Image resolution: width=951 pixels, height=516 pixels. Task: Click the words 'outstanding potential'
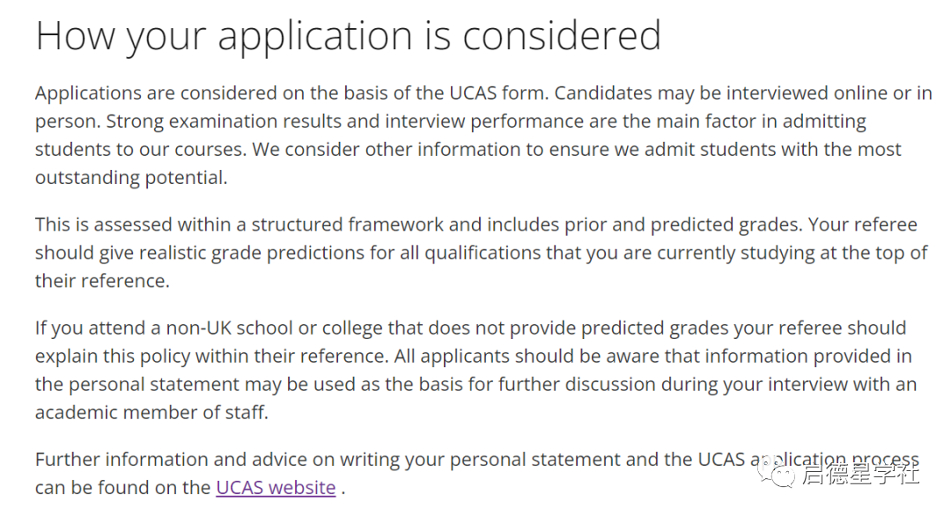130,177
